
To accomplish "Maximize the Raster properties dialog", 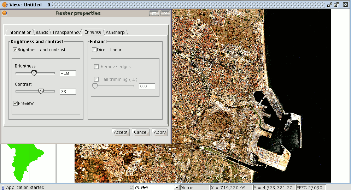I will tap(154, 13).
